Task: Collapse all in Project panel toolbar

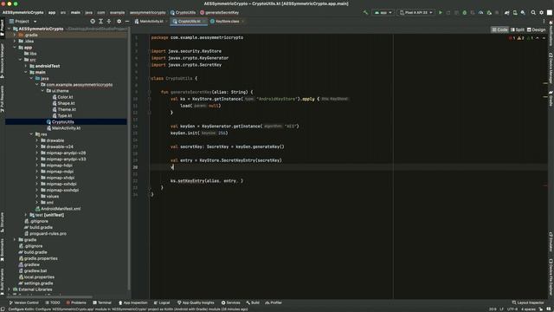Action: 109,21
